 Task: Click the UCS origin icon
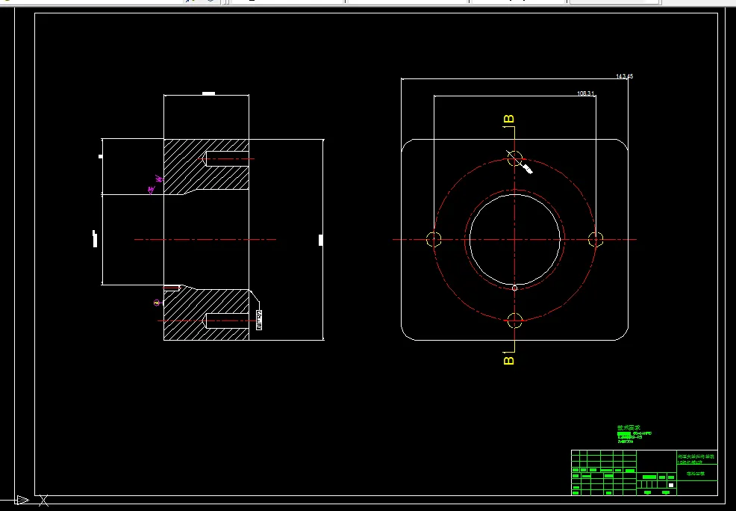22,501
